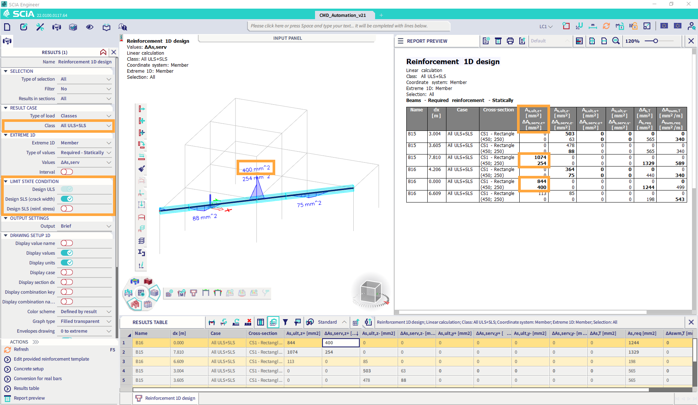Open the Type of selection dropdown
The width and height of the screenshot is (698, 405).
click(x=86, y=79)
